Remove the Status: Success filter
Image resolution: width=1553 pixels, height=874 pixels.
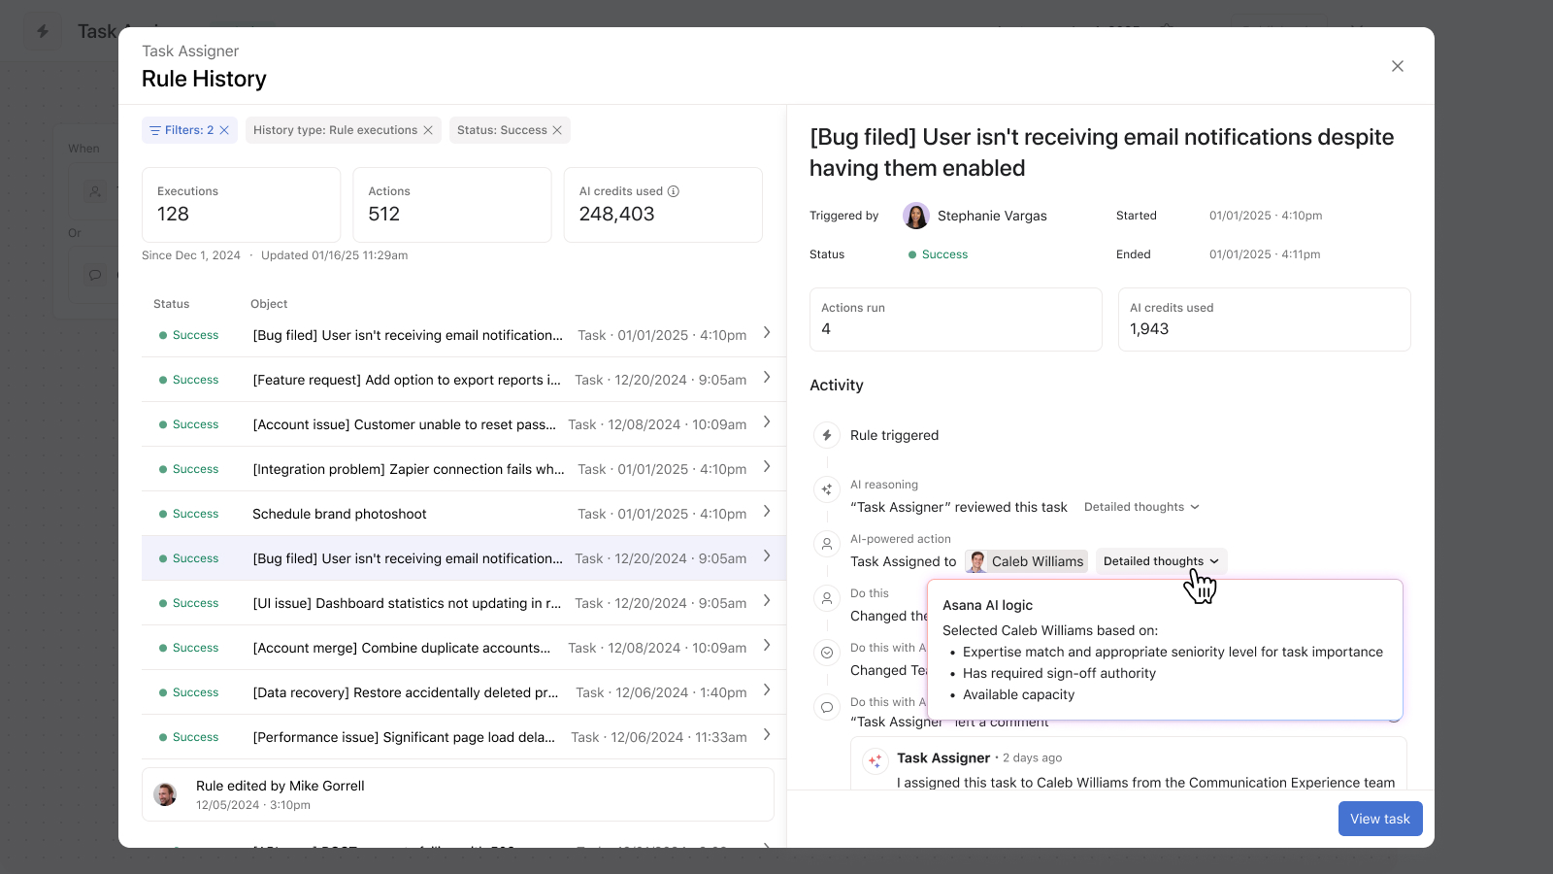coord(557,129)
